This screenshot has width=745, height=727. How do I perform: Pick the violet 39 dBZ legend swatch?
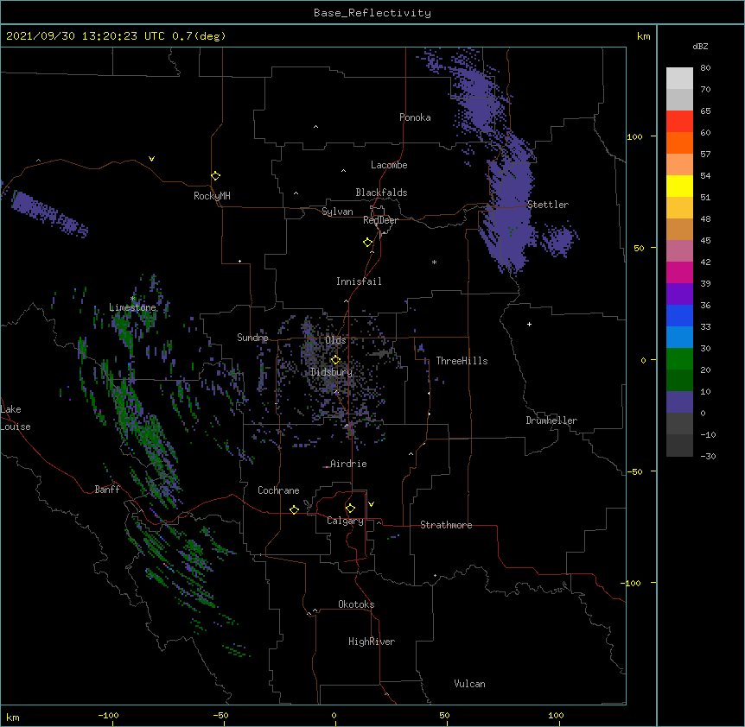[x=679, y=294]
